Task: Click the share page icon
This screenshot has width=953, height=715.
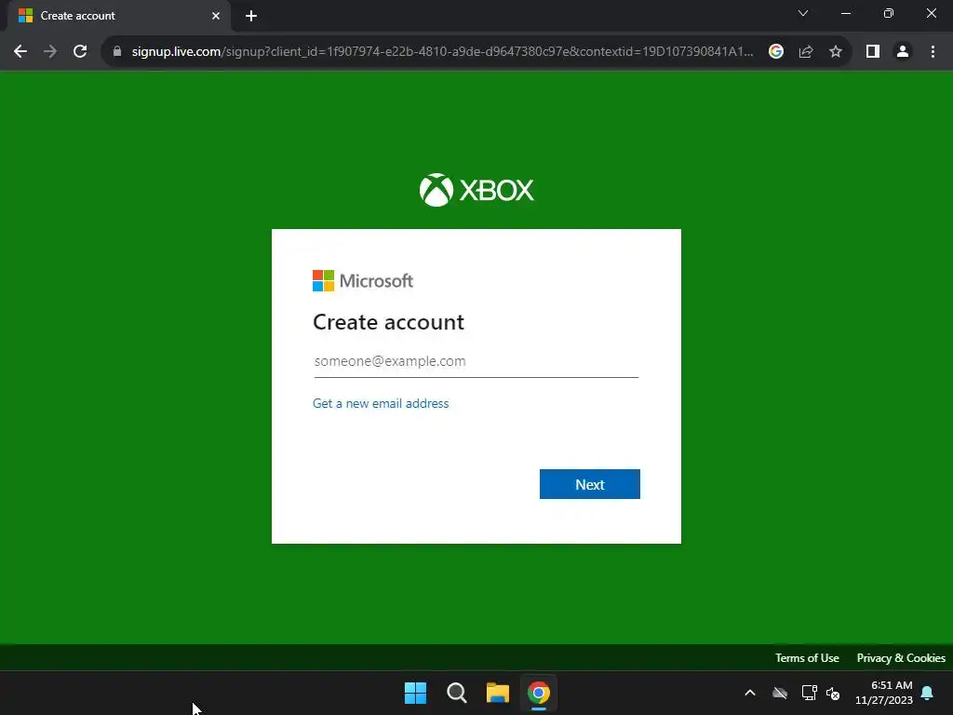Action: coord(806,52)
